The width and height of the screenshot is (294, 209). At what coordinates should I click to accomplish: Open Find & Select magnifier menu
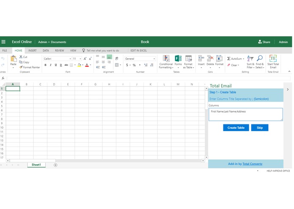(x=260, y=62)
